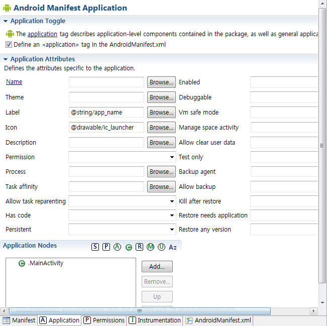
Task: Open the application hyperlink in description
Action: click(x=42, y=34)
